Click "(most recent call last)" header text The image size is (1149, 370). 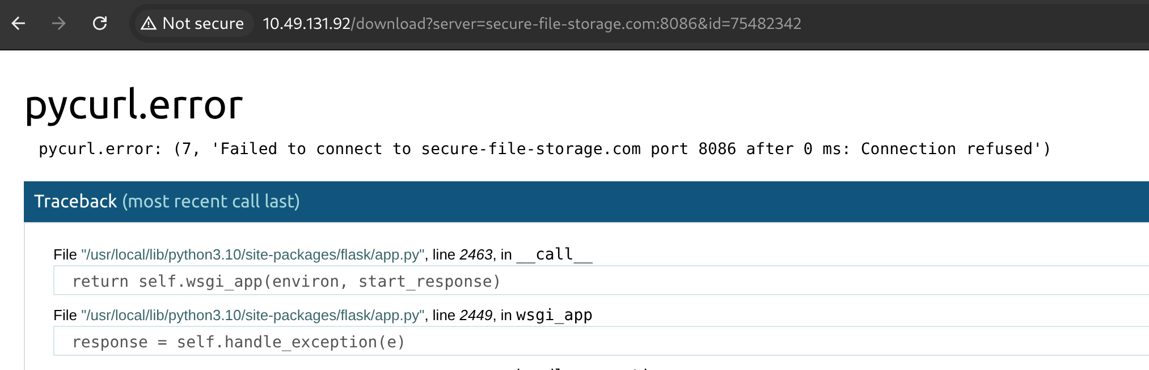211,201
